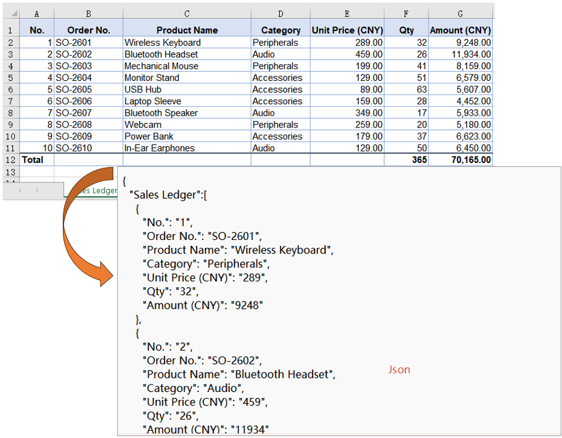This screenshot has width=562, height=438.
Task: Select cell 'Bluetooth Speaker'
Action: point(186,113)
